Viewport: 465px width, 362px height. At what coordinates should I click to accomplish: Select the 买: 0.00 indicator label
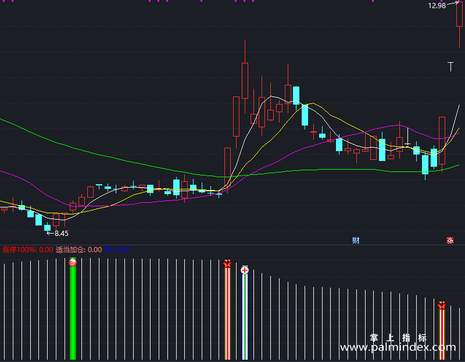pos(117,250)
